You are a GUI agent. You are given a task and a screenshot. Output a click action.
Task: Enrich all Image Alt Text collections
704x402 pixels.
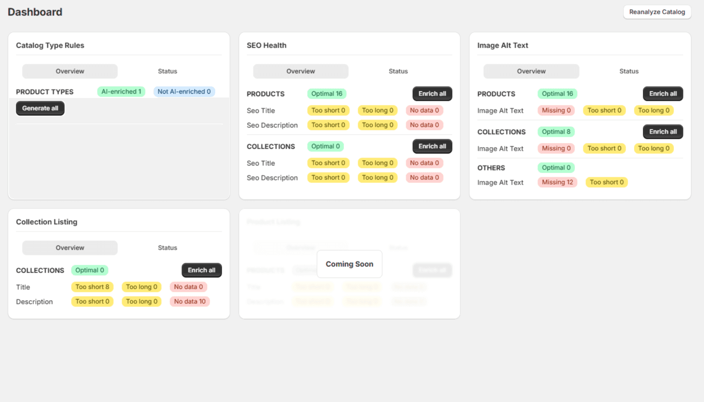tap(663, 132)
